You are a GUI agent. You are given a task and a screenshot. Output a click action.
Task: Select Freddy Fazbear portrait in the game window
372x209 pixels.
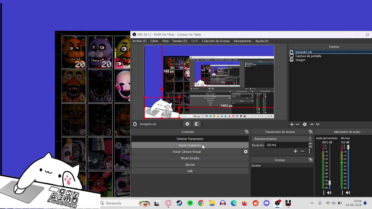[74, 52]
